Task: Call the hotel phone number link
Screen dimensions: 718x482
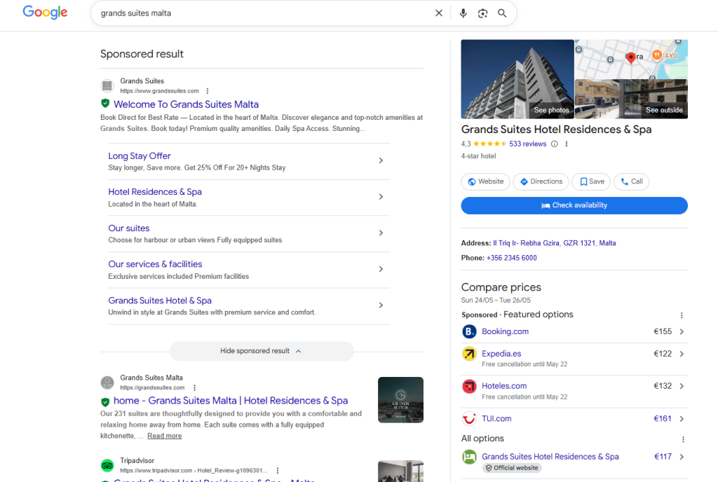Action: (511, 258)
